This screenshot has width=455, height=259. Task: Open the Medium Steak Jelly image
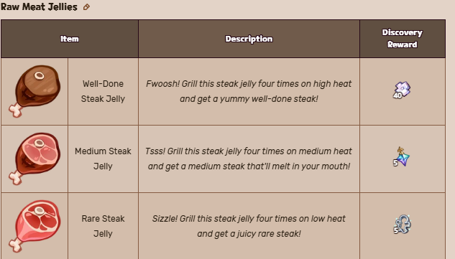click(x=35, y=159)
